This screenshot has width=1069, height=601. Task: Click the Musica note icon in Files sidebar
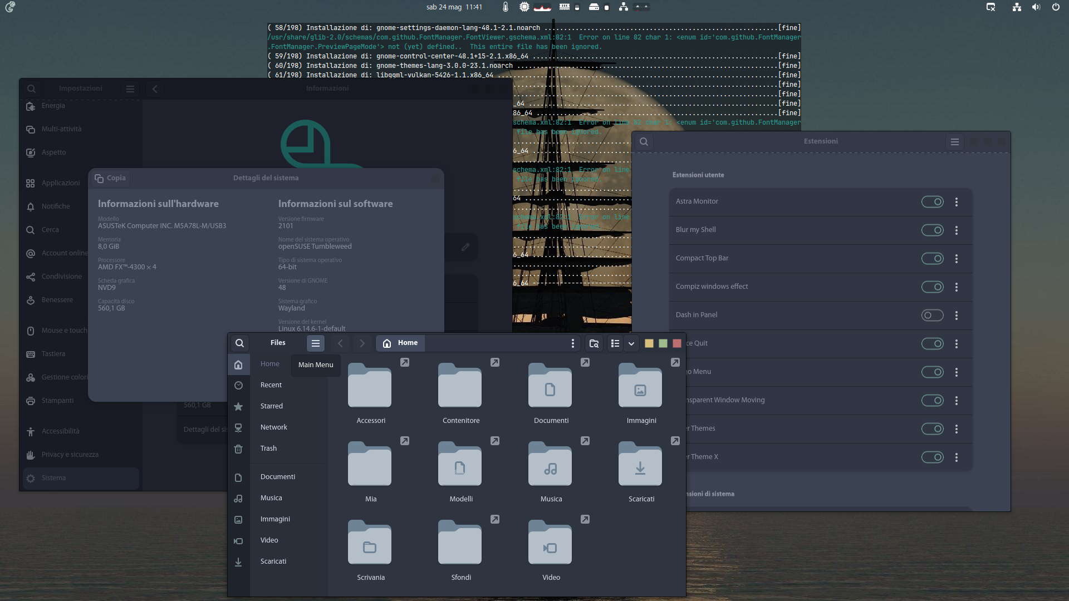tap(238, 499)
